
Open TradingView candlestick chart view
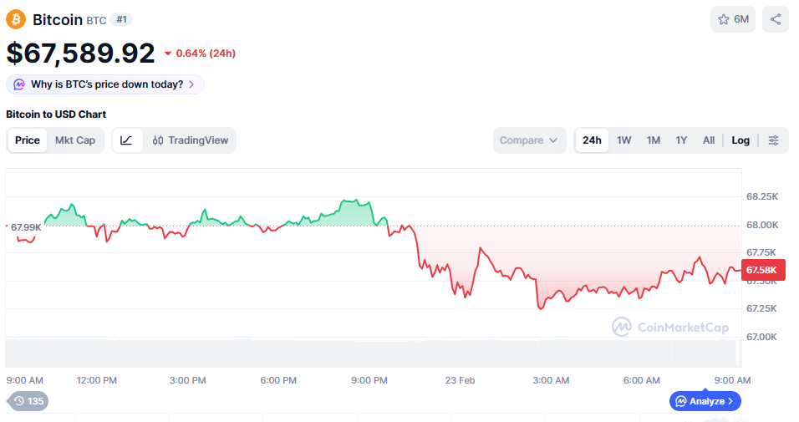[191, 140]
